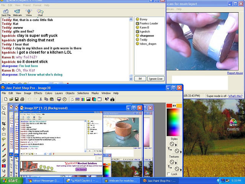This screenshot has width=245, height=184.
Task: Expand background Textures arrow
Action: coord(181,170)
